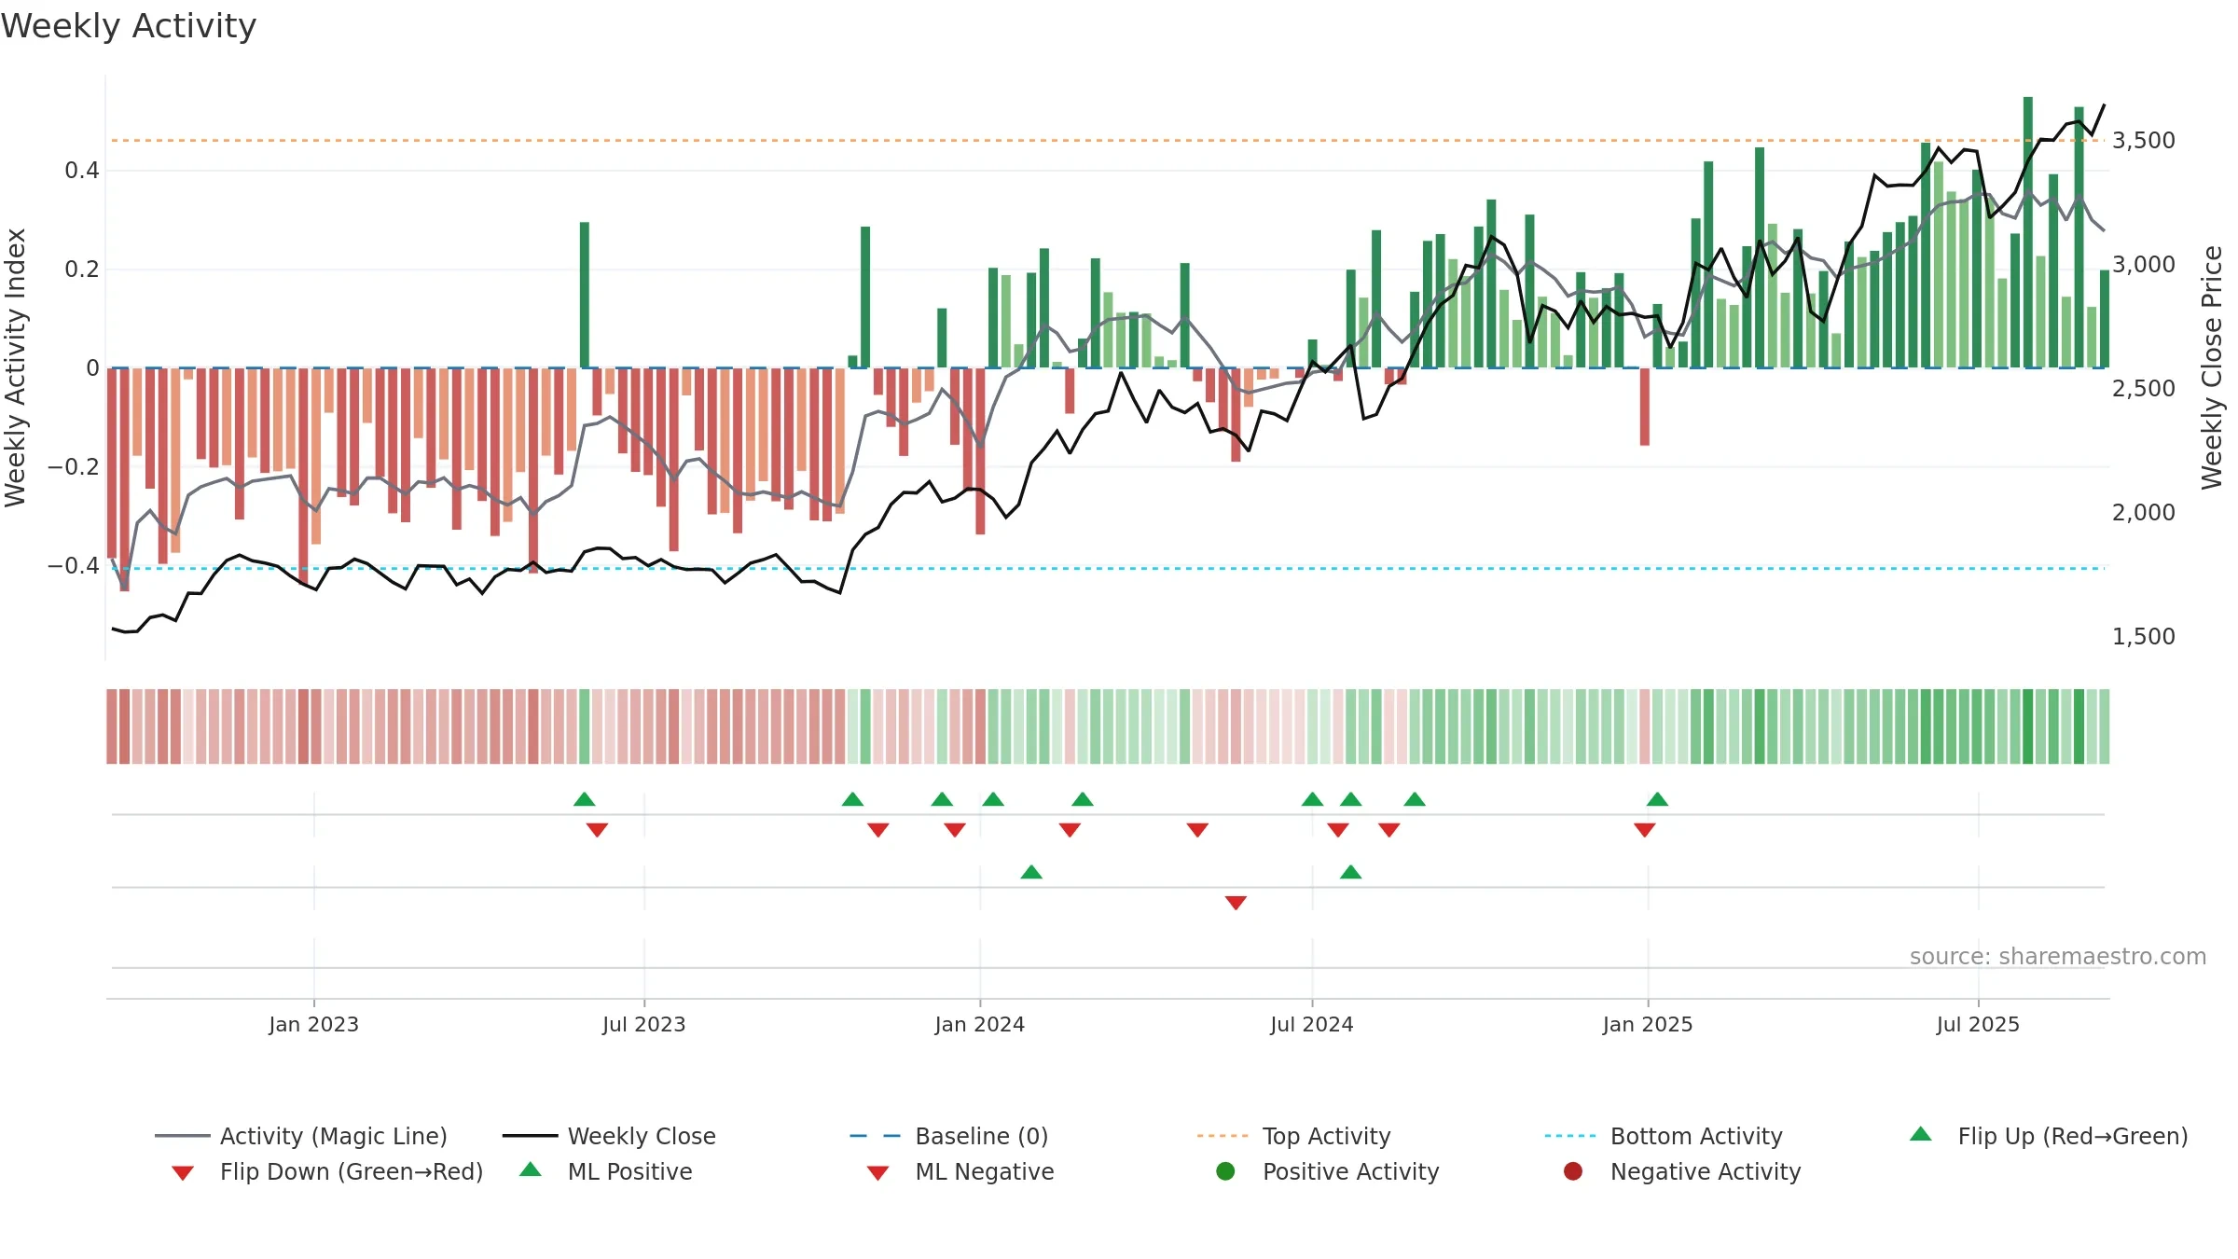Image resolution: width=2238 pixels, height=1259 pixels.
Task: Click the '2,500' right axis tick
Action: 2144,389
